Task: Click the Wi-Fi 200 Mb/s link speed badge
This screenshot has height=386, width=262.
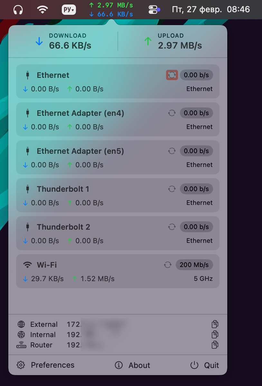Action: [x=194, y=265]
